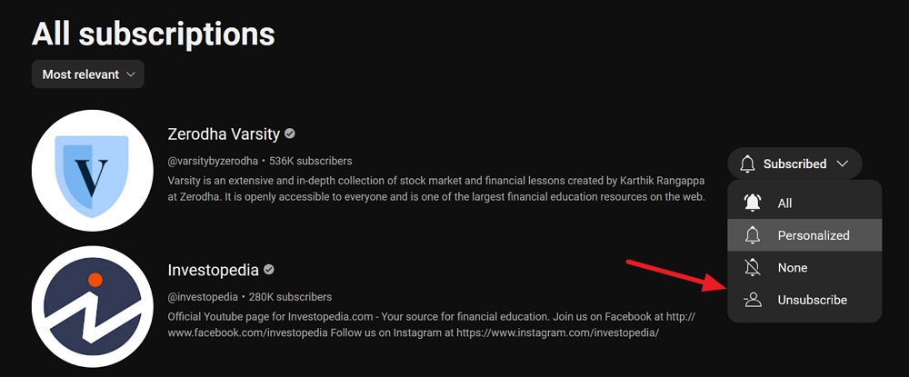Screen dimensions: 909x377
Task: Select None to disable notifications
Action: point(793,268)
